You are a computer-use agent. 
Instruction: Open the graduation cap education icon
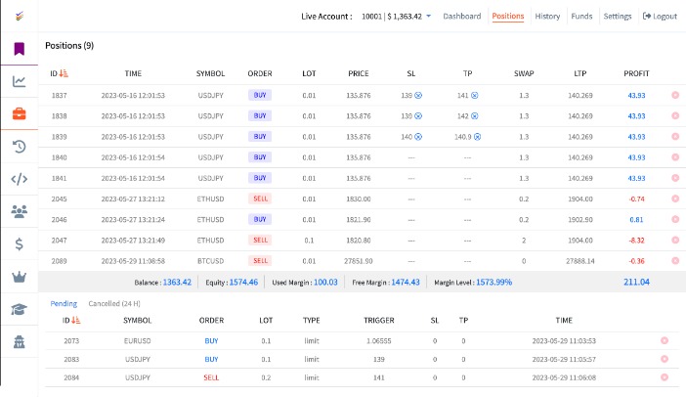click(x=20, y=309)
